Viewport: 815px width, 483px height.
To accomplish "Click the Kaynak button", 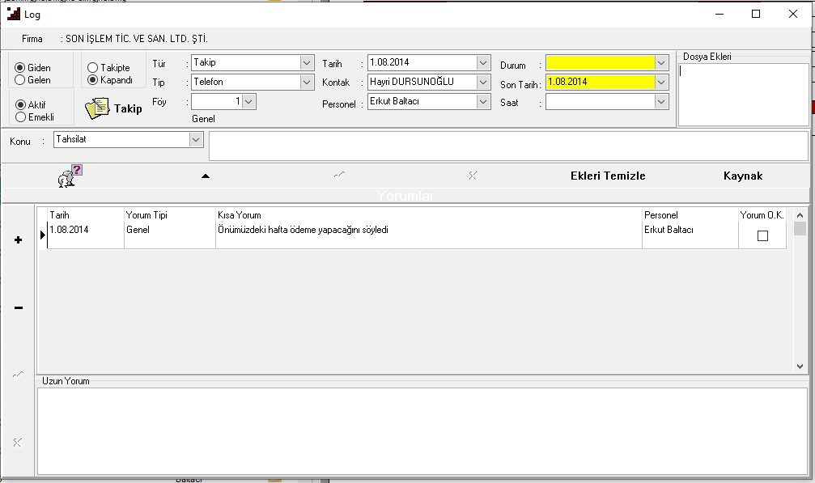I will point(742,176).
